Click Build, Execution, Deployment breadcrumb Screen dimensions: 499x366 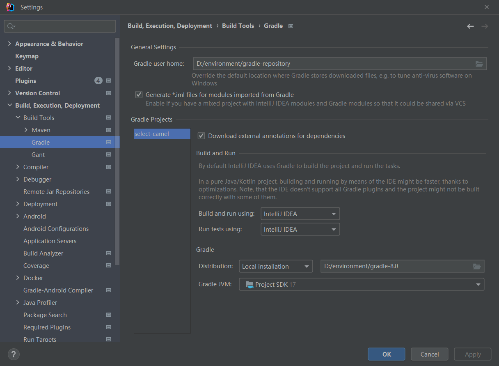pyautogui.click(x=170, y=26)
